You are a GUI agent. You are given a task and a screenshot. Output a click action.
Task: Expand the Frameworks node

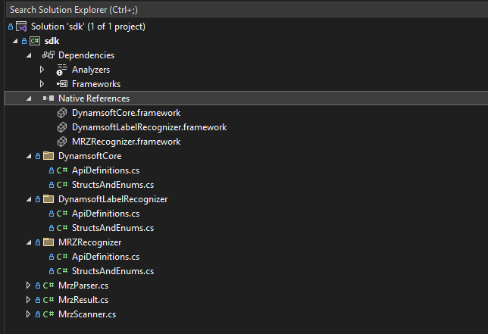(x=42, y=84)
